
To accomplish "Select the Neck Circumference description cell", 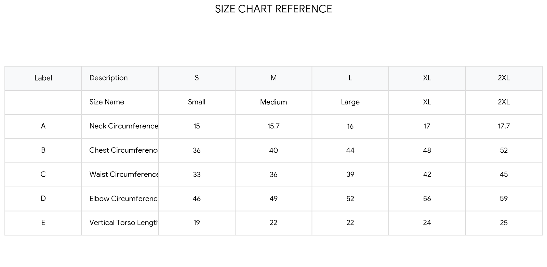I will [120, 126].
